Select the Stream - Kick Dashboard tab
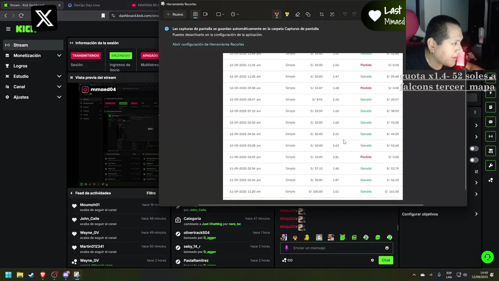 coord(32,5)
